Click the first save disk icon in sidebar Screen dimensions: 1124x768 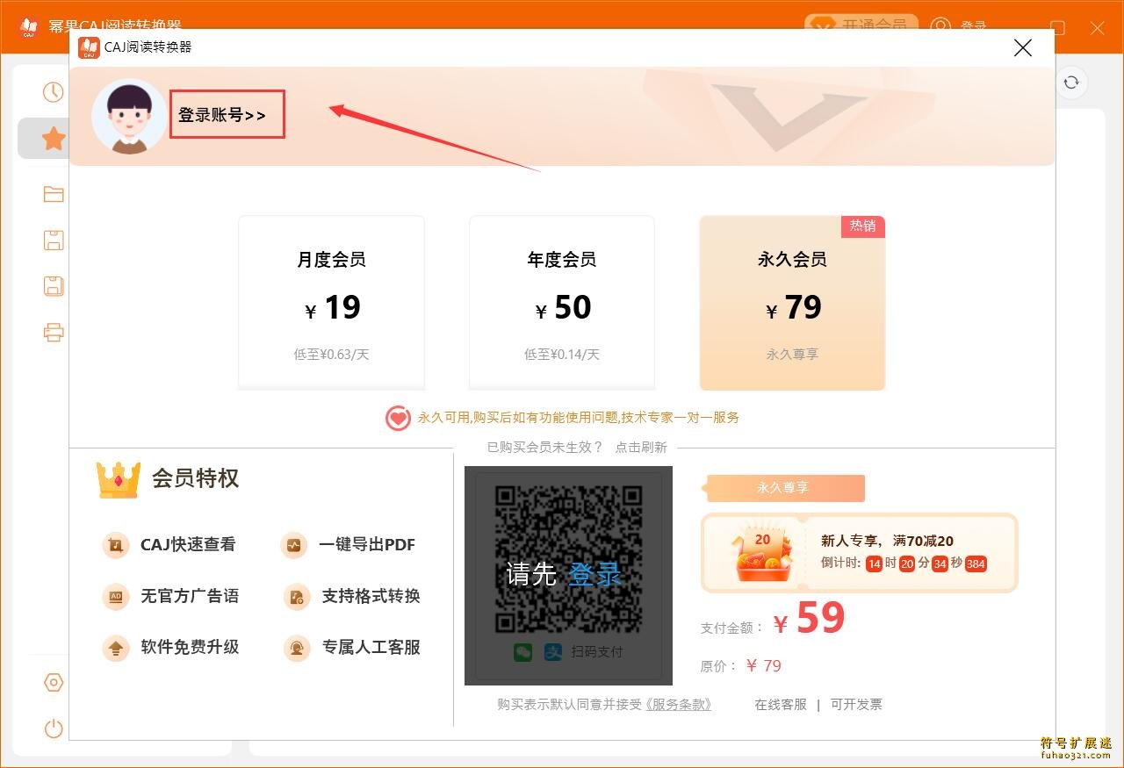pos(54,240)
